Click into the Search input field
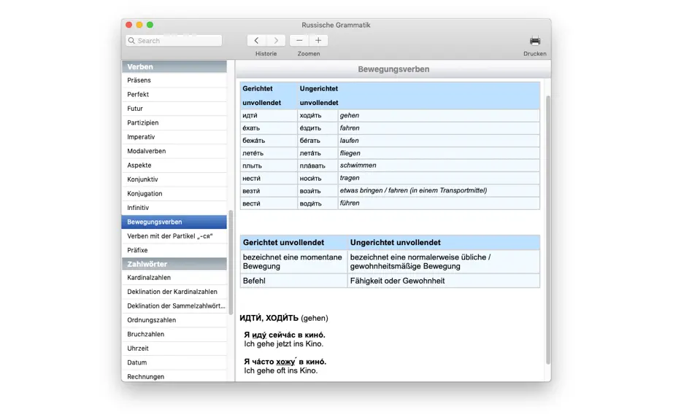The image size is (673, 420). pos(174,40)
